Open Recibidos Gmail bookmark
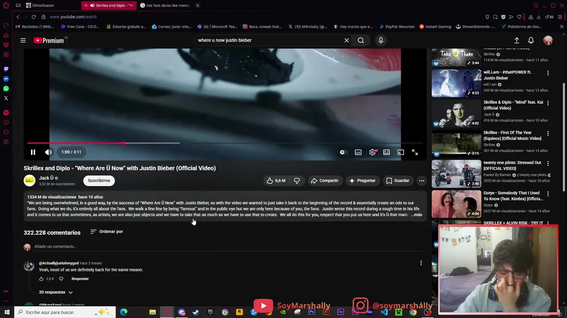 point(35,26)
